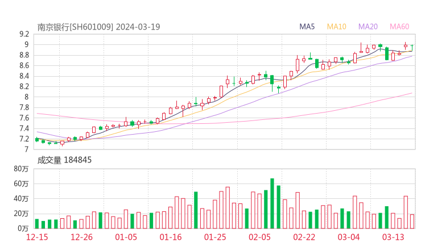
Task: Click the 7.2 price axis label
Action: tap(24, 139)
